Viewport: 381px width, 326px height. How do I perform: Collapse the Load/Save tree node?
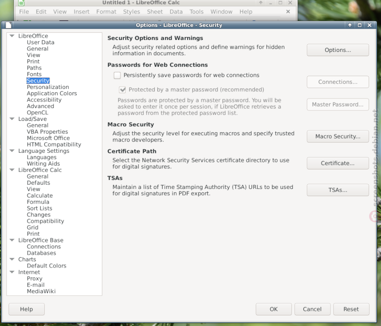coord(12,119)
